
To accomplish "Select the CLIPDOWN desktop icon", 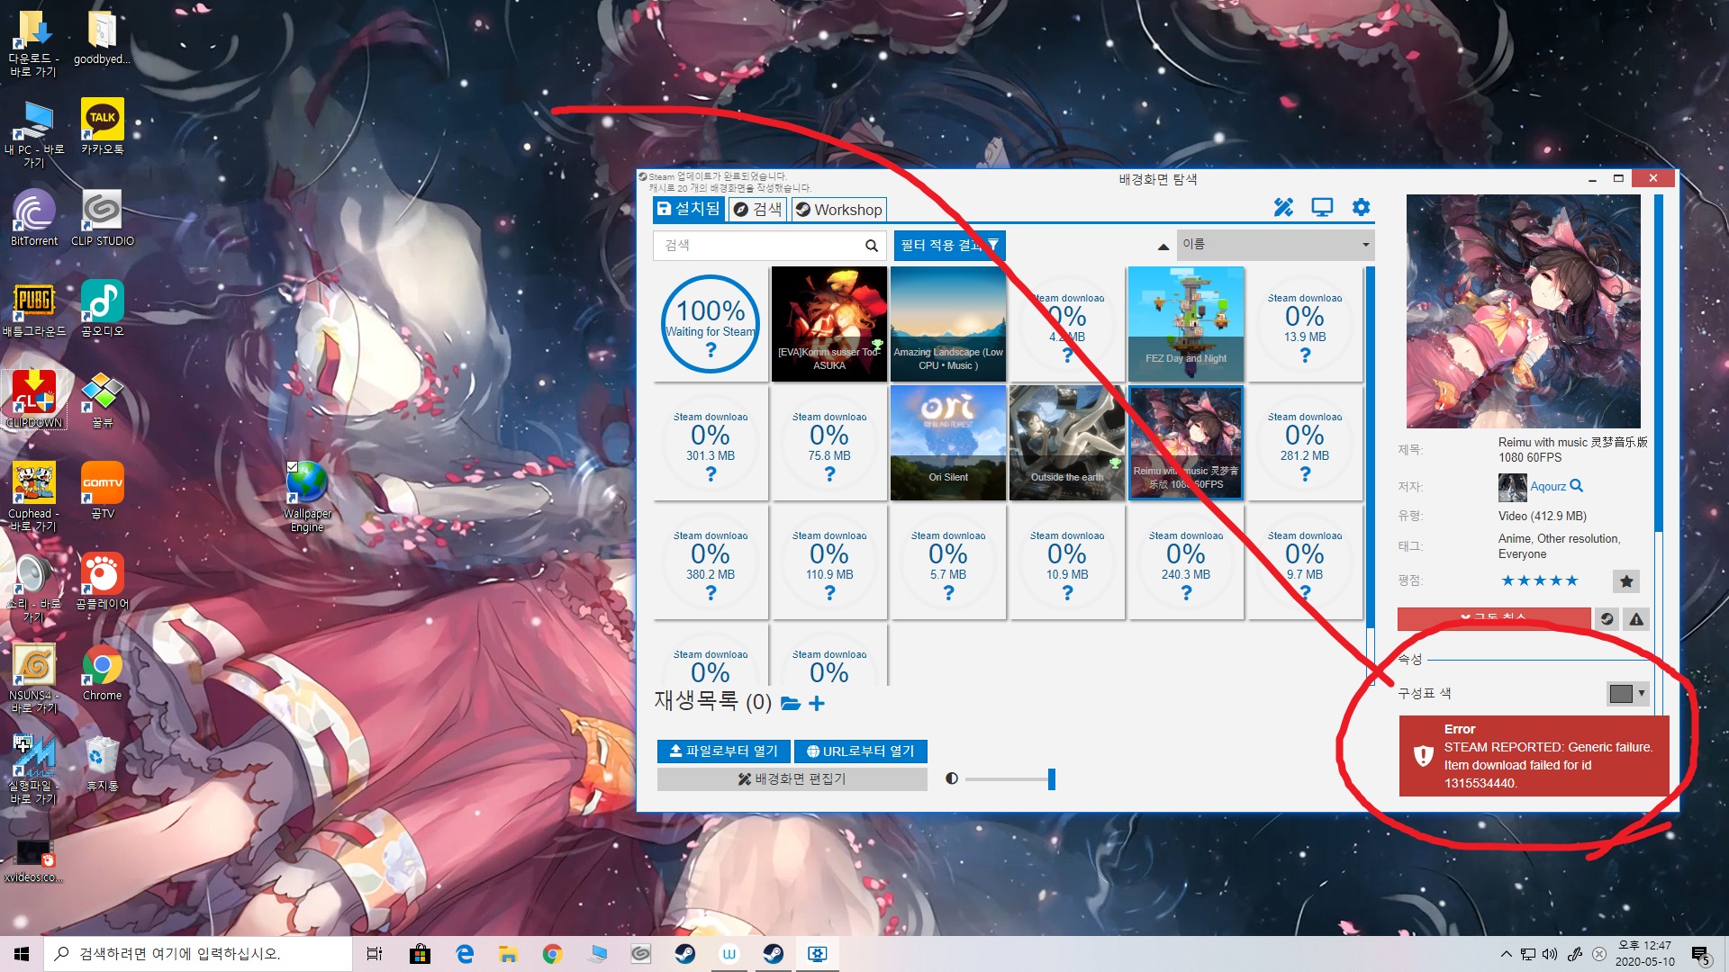I will (x=34, y=400).
